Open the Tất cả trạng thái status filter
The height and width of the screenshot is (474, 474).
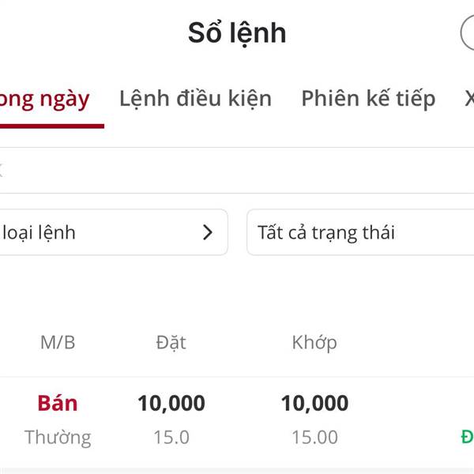click(x=360, y=232)
